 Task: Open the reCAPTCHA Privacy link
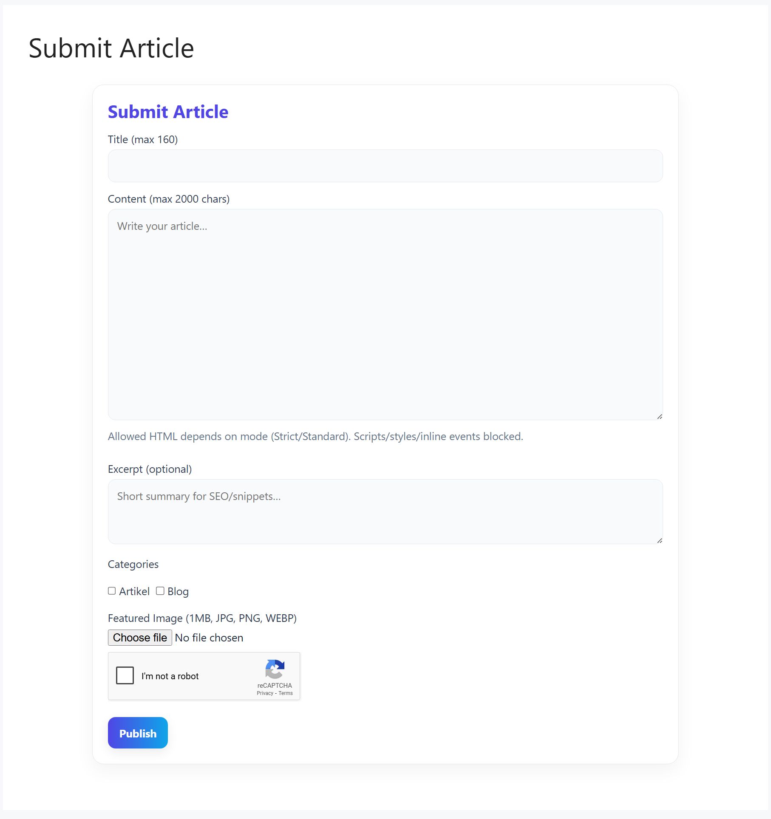tap(265, 693)
